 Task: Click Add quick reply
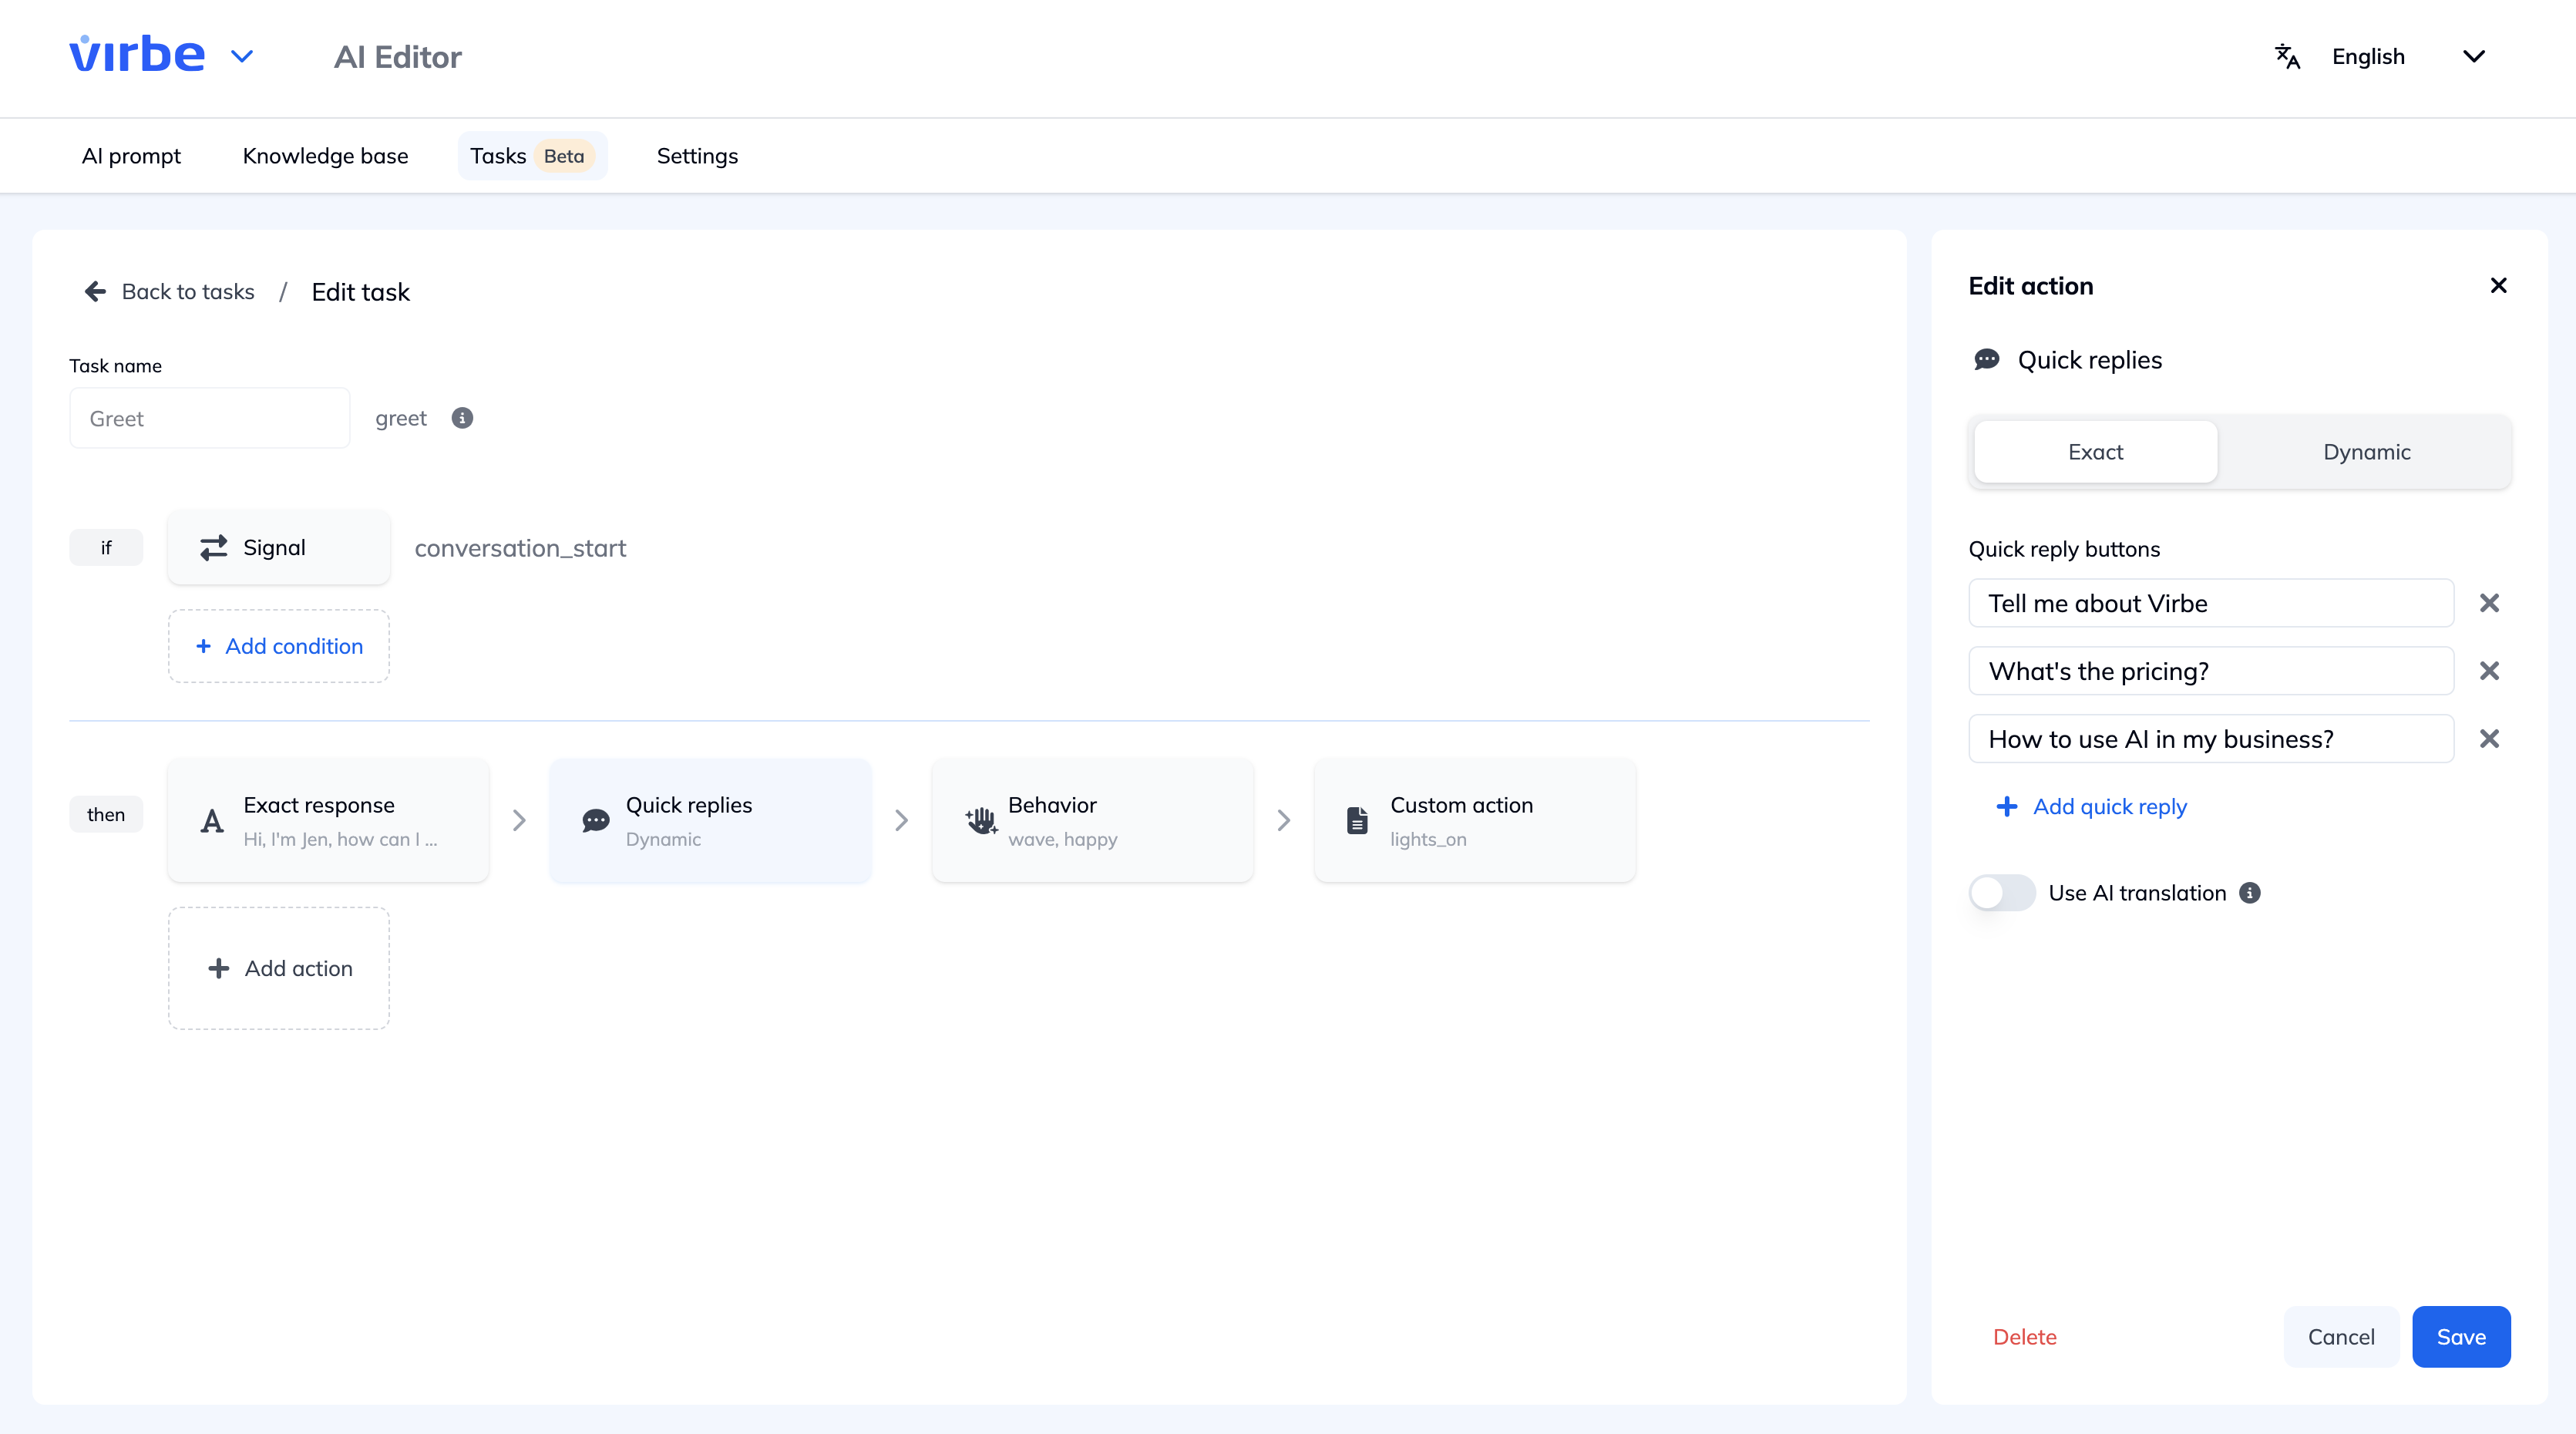(x=2091, y=806)
